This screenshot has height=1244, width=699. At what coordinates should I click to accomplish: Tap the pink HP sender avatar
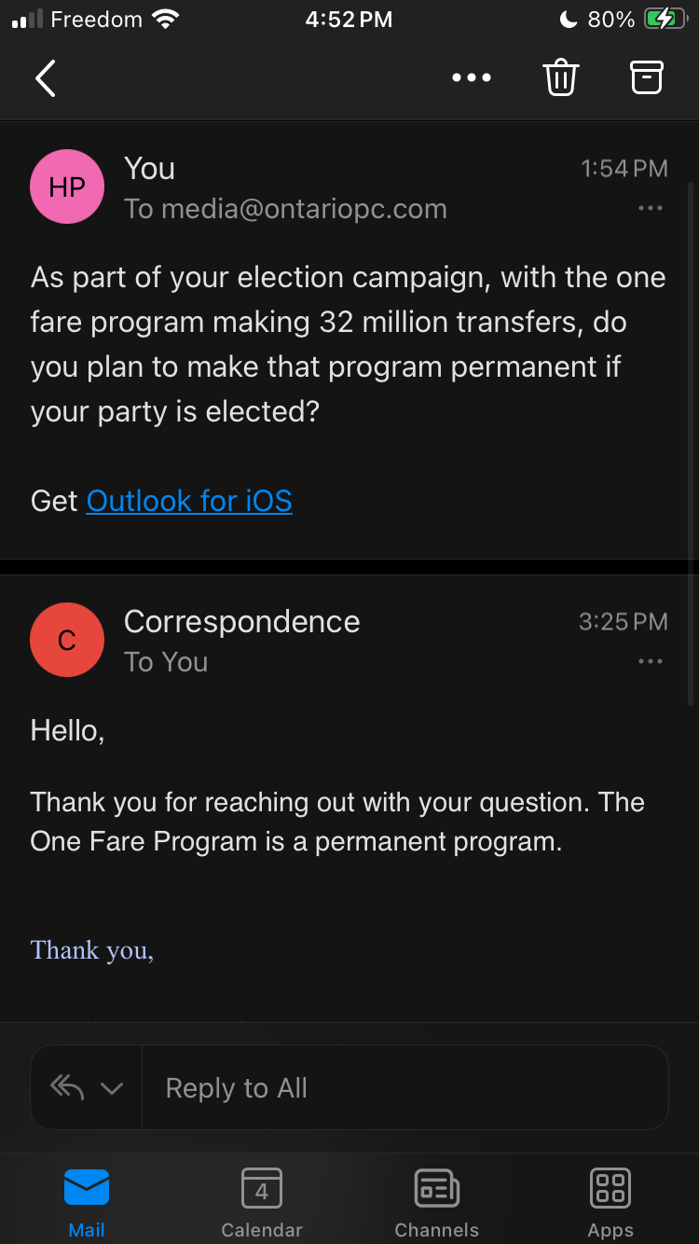coord(67,187)
